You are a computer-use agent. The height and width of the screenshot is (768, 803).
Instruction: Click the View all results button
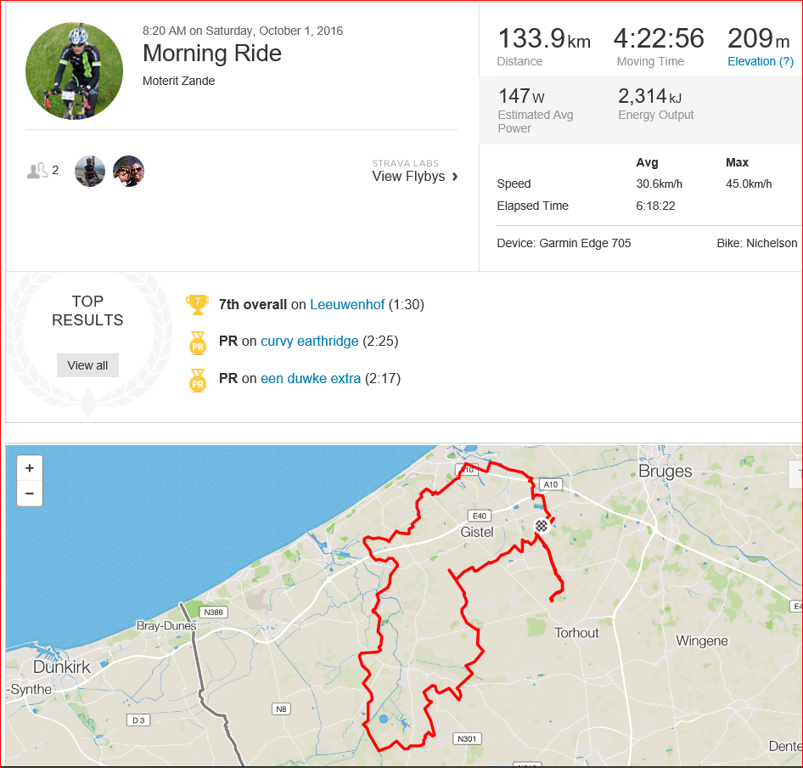pyautogui.click(x=87, y=365)
